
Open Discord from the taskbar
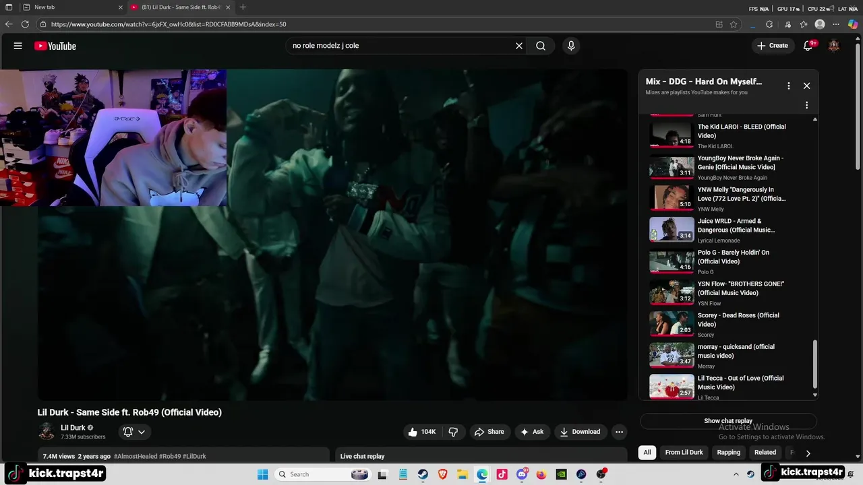pos(522,474)
